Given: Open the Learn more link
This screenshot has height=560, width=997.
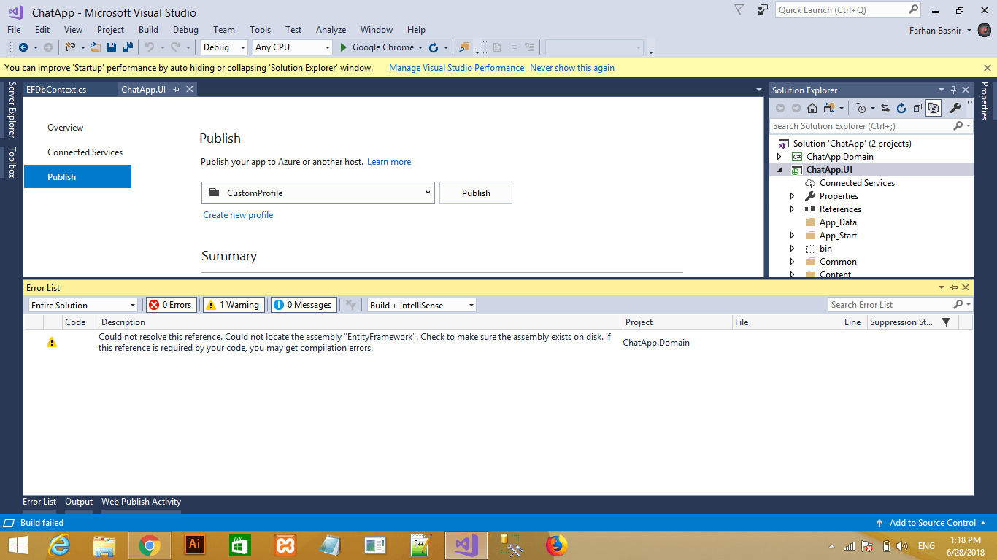Looking at the screenshot, I should [389, 162].
